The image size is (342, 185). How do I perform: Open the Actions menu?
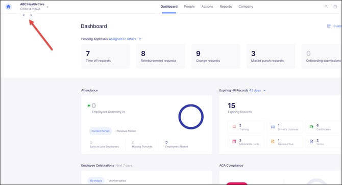(207, 7)
